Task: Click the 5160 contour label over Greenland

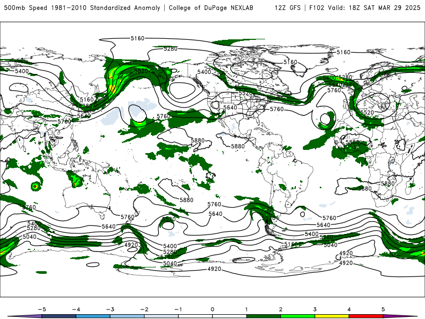Action: [290, 62]
